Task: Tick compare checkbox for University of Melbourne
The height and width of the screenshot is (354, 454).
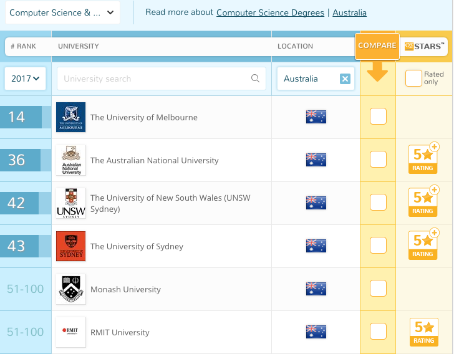Action: click(378, 117)
